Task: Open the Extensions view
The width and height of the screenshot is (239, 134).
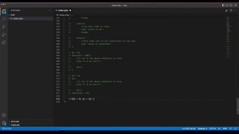Action: point(4,42)
